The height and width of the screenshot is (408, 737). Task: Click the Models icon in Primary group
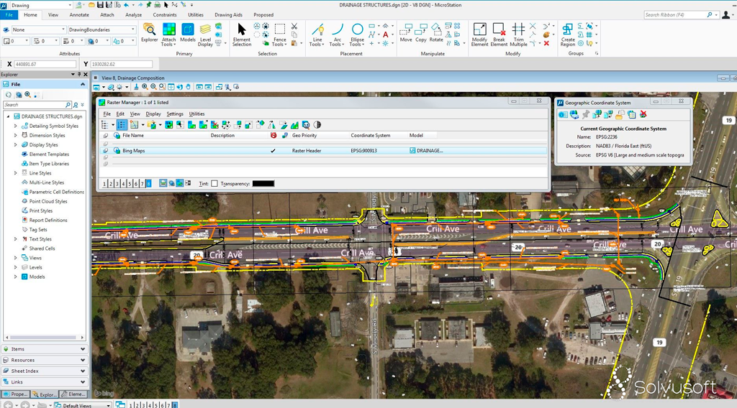coord(188,33)
